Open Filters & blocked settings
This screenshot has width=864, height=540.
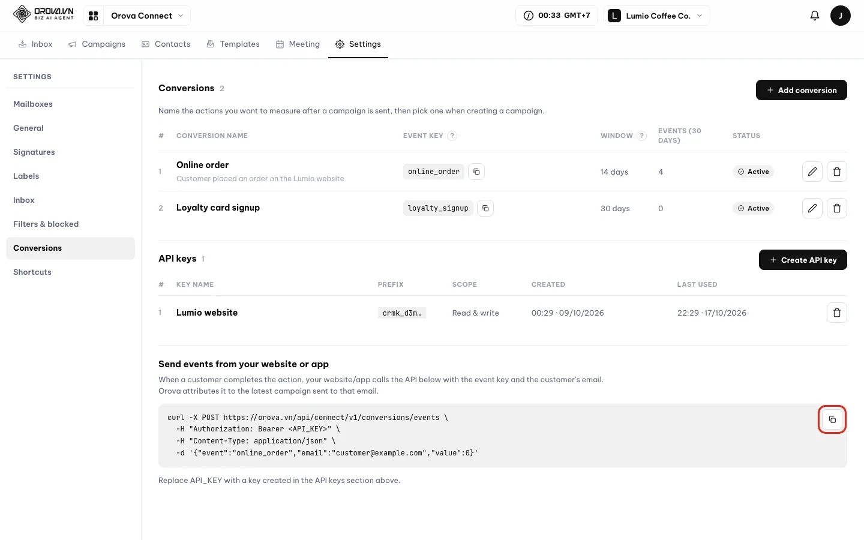coord(70,224)
